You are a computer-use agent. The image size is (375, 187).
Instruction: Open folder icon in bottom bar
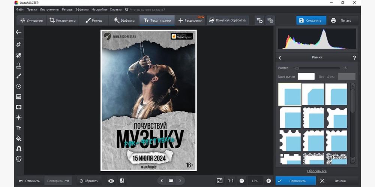(x=171, y=181)
